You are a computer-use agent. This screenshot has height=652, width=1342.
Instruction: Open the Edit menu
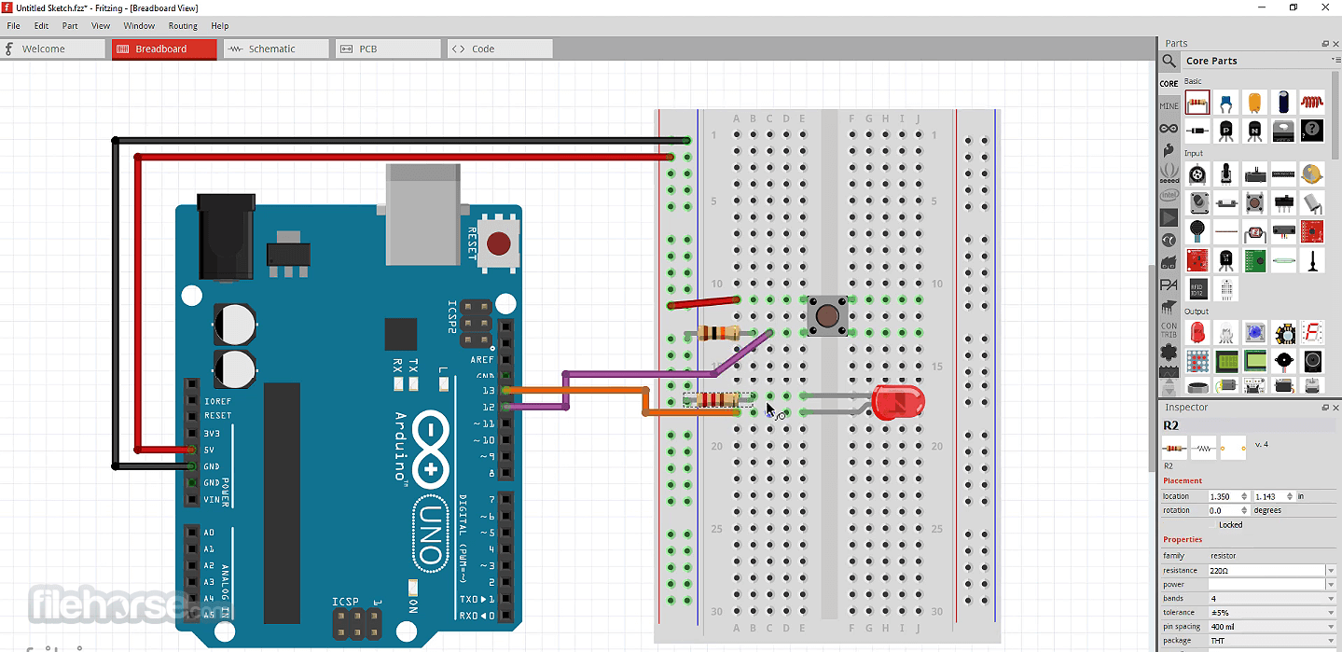(x=41, y=26)
